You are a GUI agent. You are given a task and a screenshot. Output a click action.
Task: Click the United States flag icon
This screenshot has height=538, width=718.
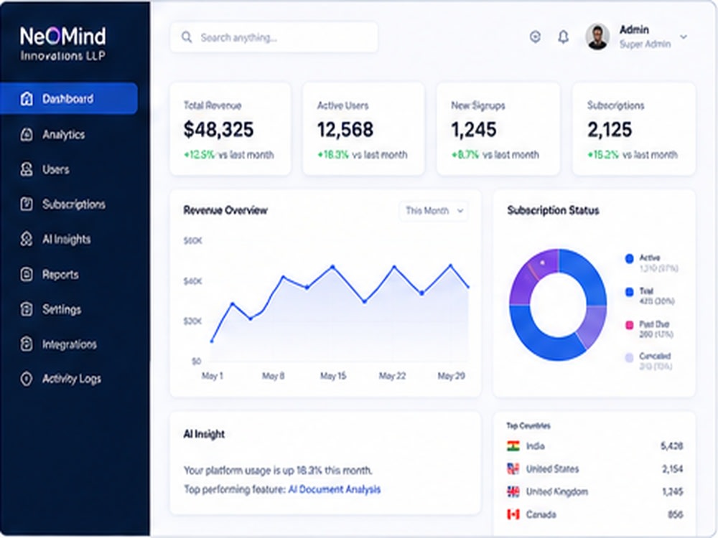point(513,468)
